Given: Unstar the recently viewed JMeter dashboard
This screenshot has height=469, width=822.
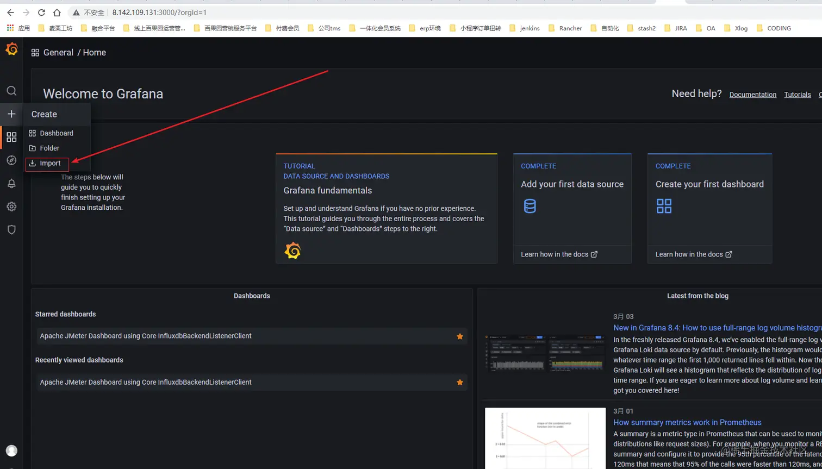Looking at the screenshot, I should pyautogui.click(x=459, y=382).
